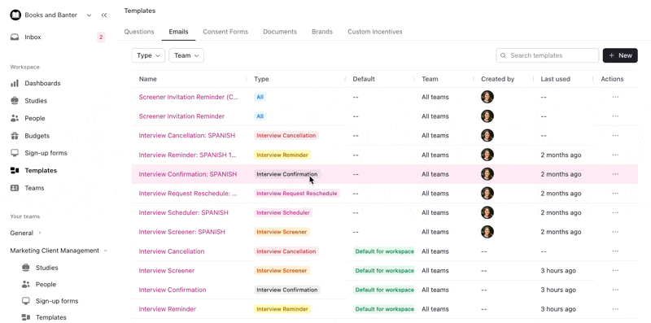Viewport: 651px width, 323px height.
Task: Open actions menu for Interview Cancellation: SPANISH
Action: pyautogui.click(x=615, y=135)
